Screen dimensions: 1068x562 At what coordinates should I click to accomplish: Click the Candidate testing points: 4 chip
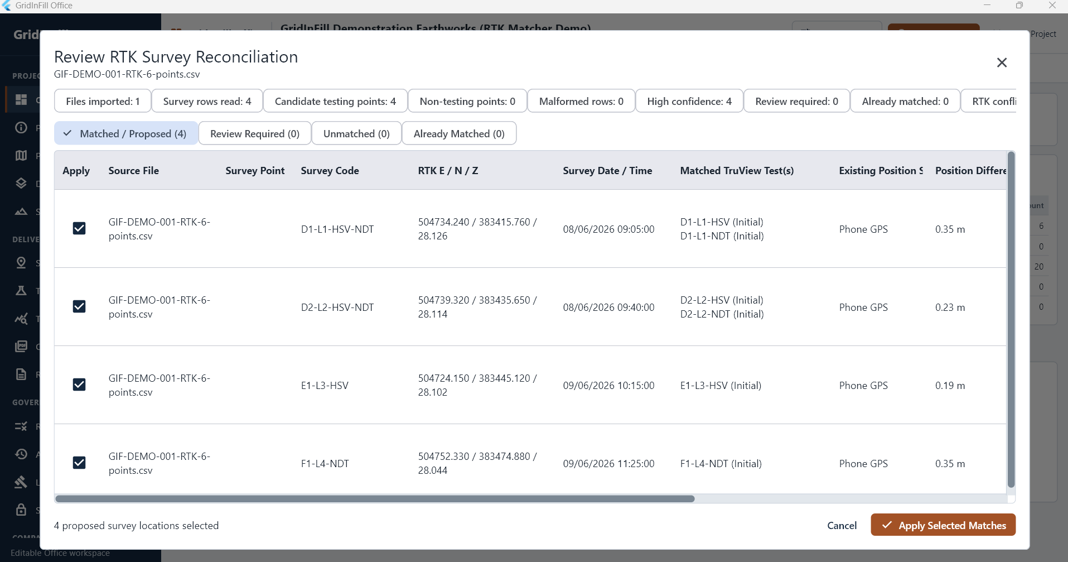click(x=335, y=101)
